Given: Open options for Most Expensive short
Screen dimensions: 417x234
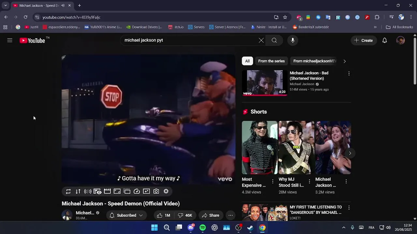Looking at the screenshot, I should (273, 181).
